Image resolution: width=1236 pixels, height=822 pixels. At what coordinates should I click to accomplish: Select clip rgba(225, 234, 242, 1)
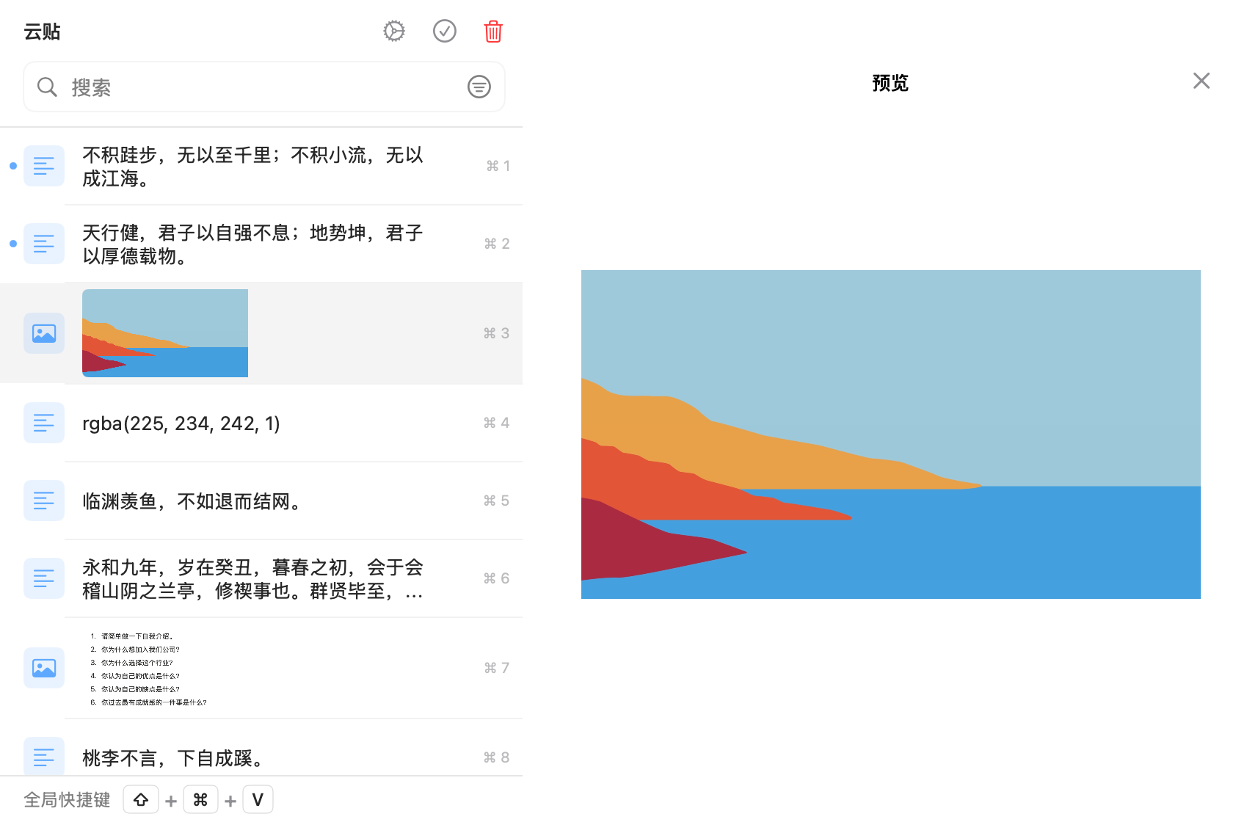(261, 423)
